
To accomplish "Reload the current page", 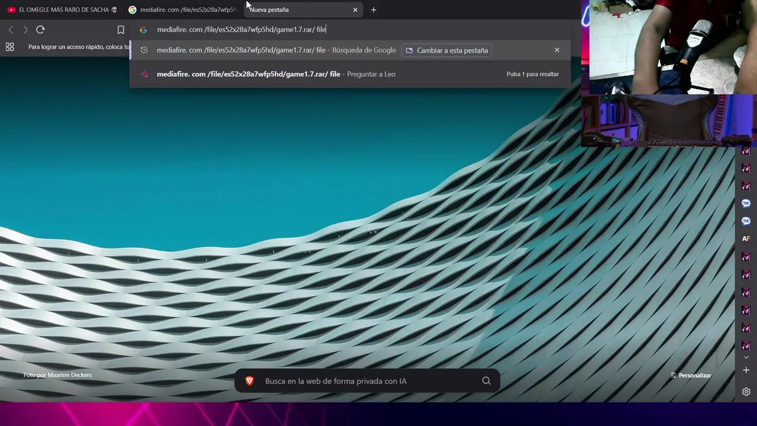I will [x=40, y=30].
